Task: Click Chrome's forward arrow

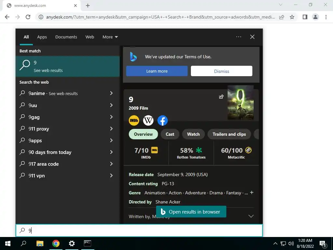Action: click(18, 17)
